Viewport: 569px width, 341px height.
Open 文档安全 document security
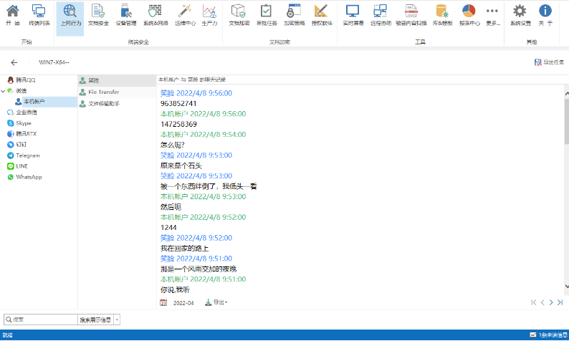click(x=98, y=14)
